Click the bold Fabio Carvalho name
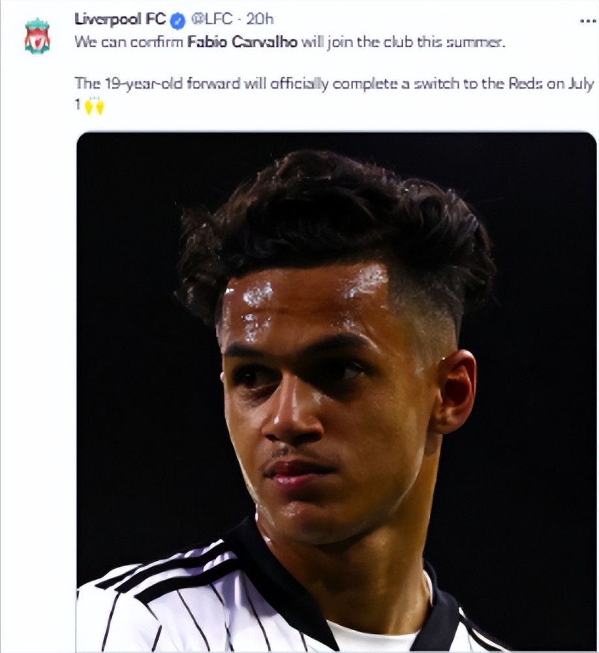The height and width of the screenshot is (653, 599). [x=242, y=42]
